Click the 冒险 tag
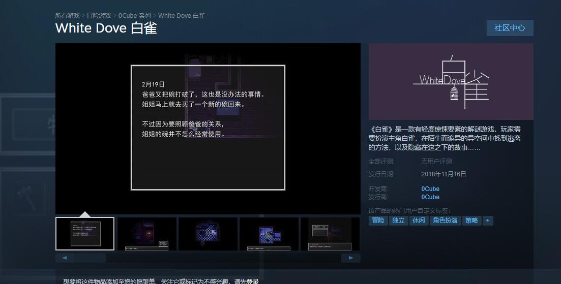 point(378,220)
